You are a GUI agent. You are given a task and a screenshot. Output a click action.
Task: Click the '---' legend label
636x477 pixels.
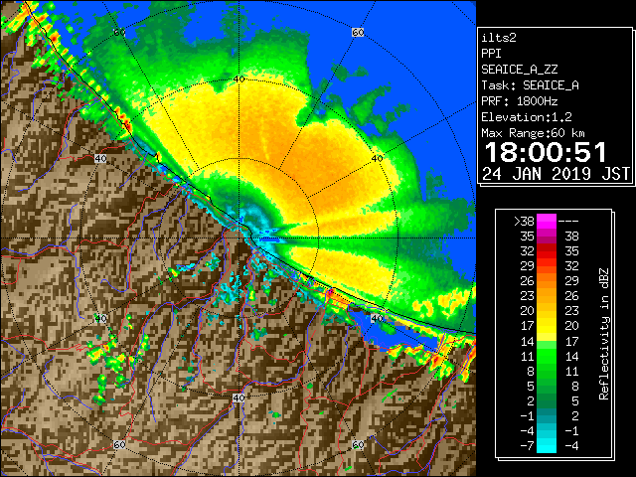tap(568, 221)
